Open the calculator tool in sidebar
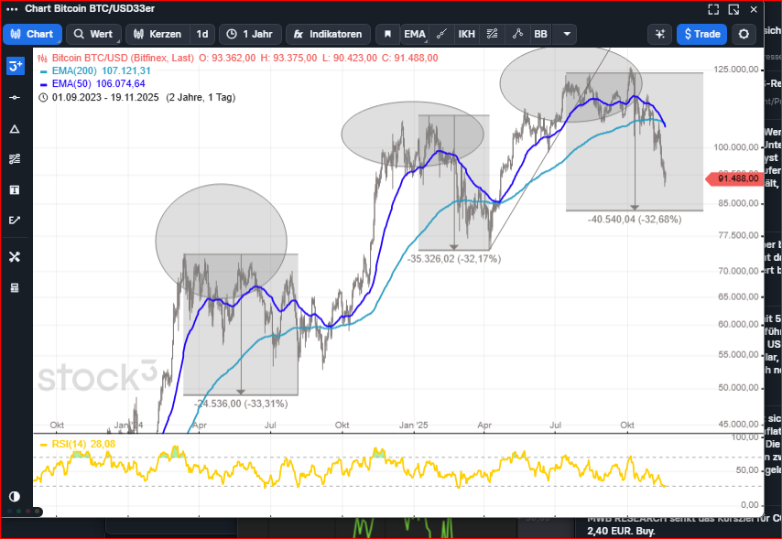The image size is (782, 539). click(15, 287)
